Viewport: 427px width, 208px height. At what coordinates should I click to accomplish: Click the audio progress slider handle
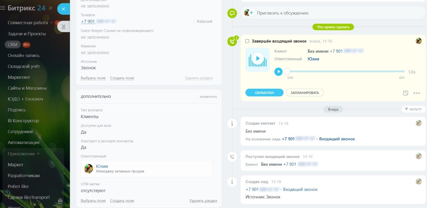coord(287,72)
